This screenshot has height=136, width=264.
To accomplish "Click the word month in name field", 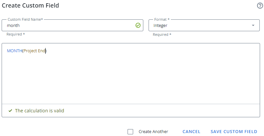I will click(x=13, y=25).
